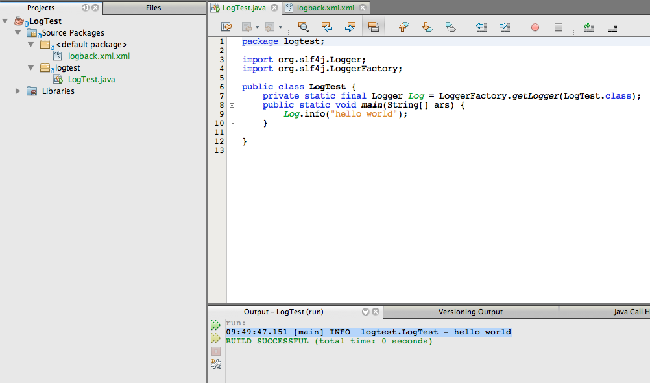Image resolution: width=650 pixels, height=383 pixels.
Task: Expand the Libraries node
Action: [x=18, y=91]
